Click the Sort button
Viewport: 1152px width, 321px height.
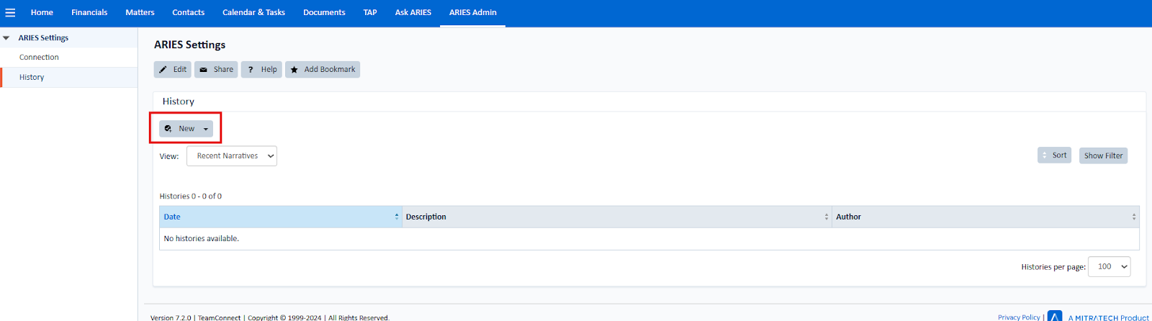(1054, 155)
